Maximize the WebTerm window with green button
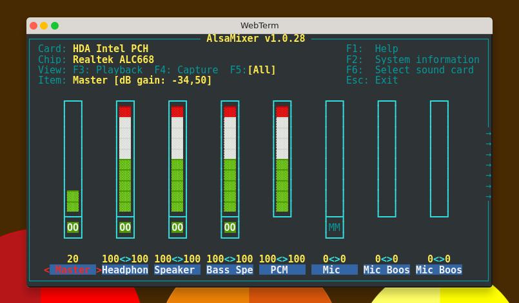 click(x=55, y=26)
